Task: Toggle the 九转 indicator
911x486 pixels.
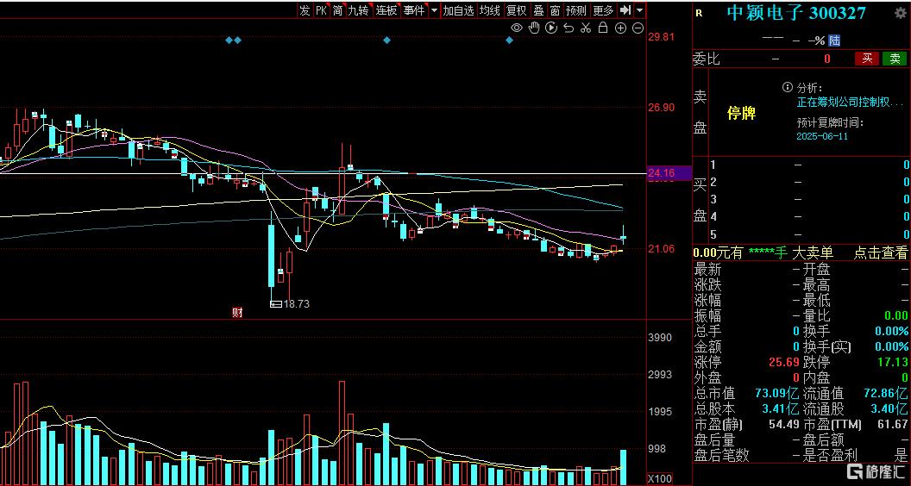Action: 358,9
